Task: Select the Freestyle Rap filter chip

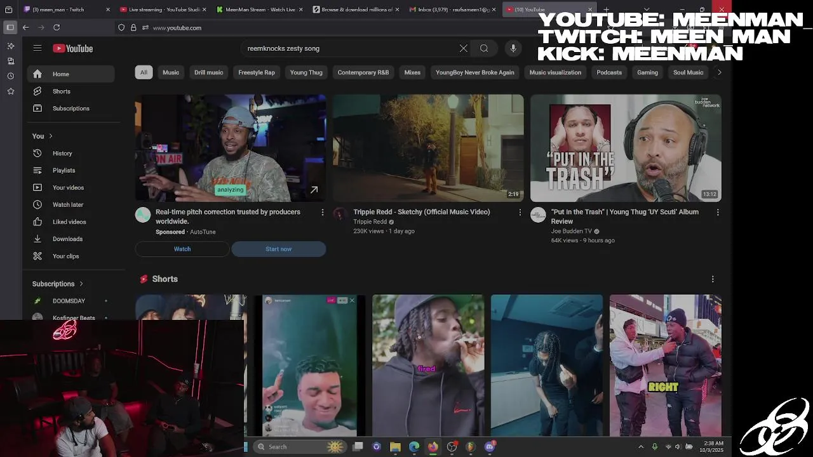Action: 257,72
